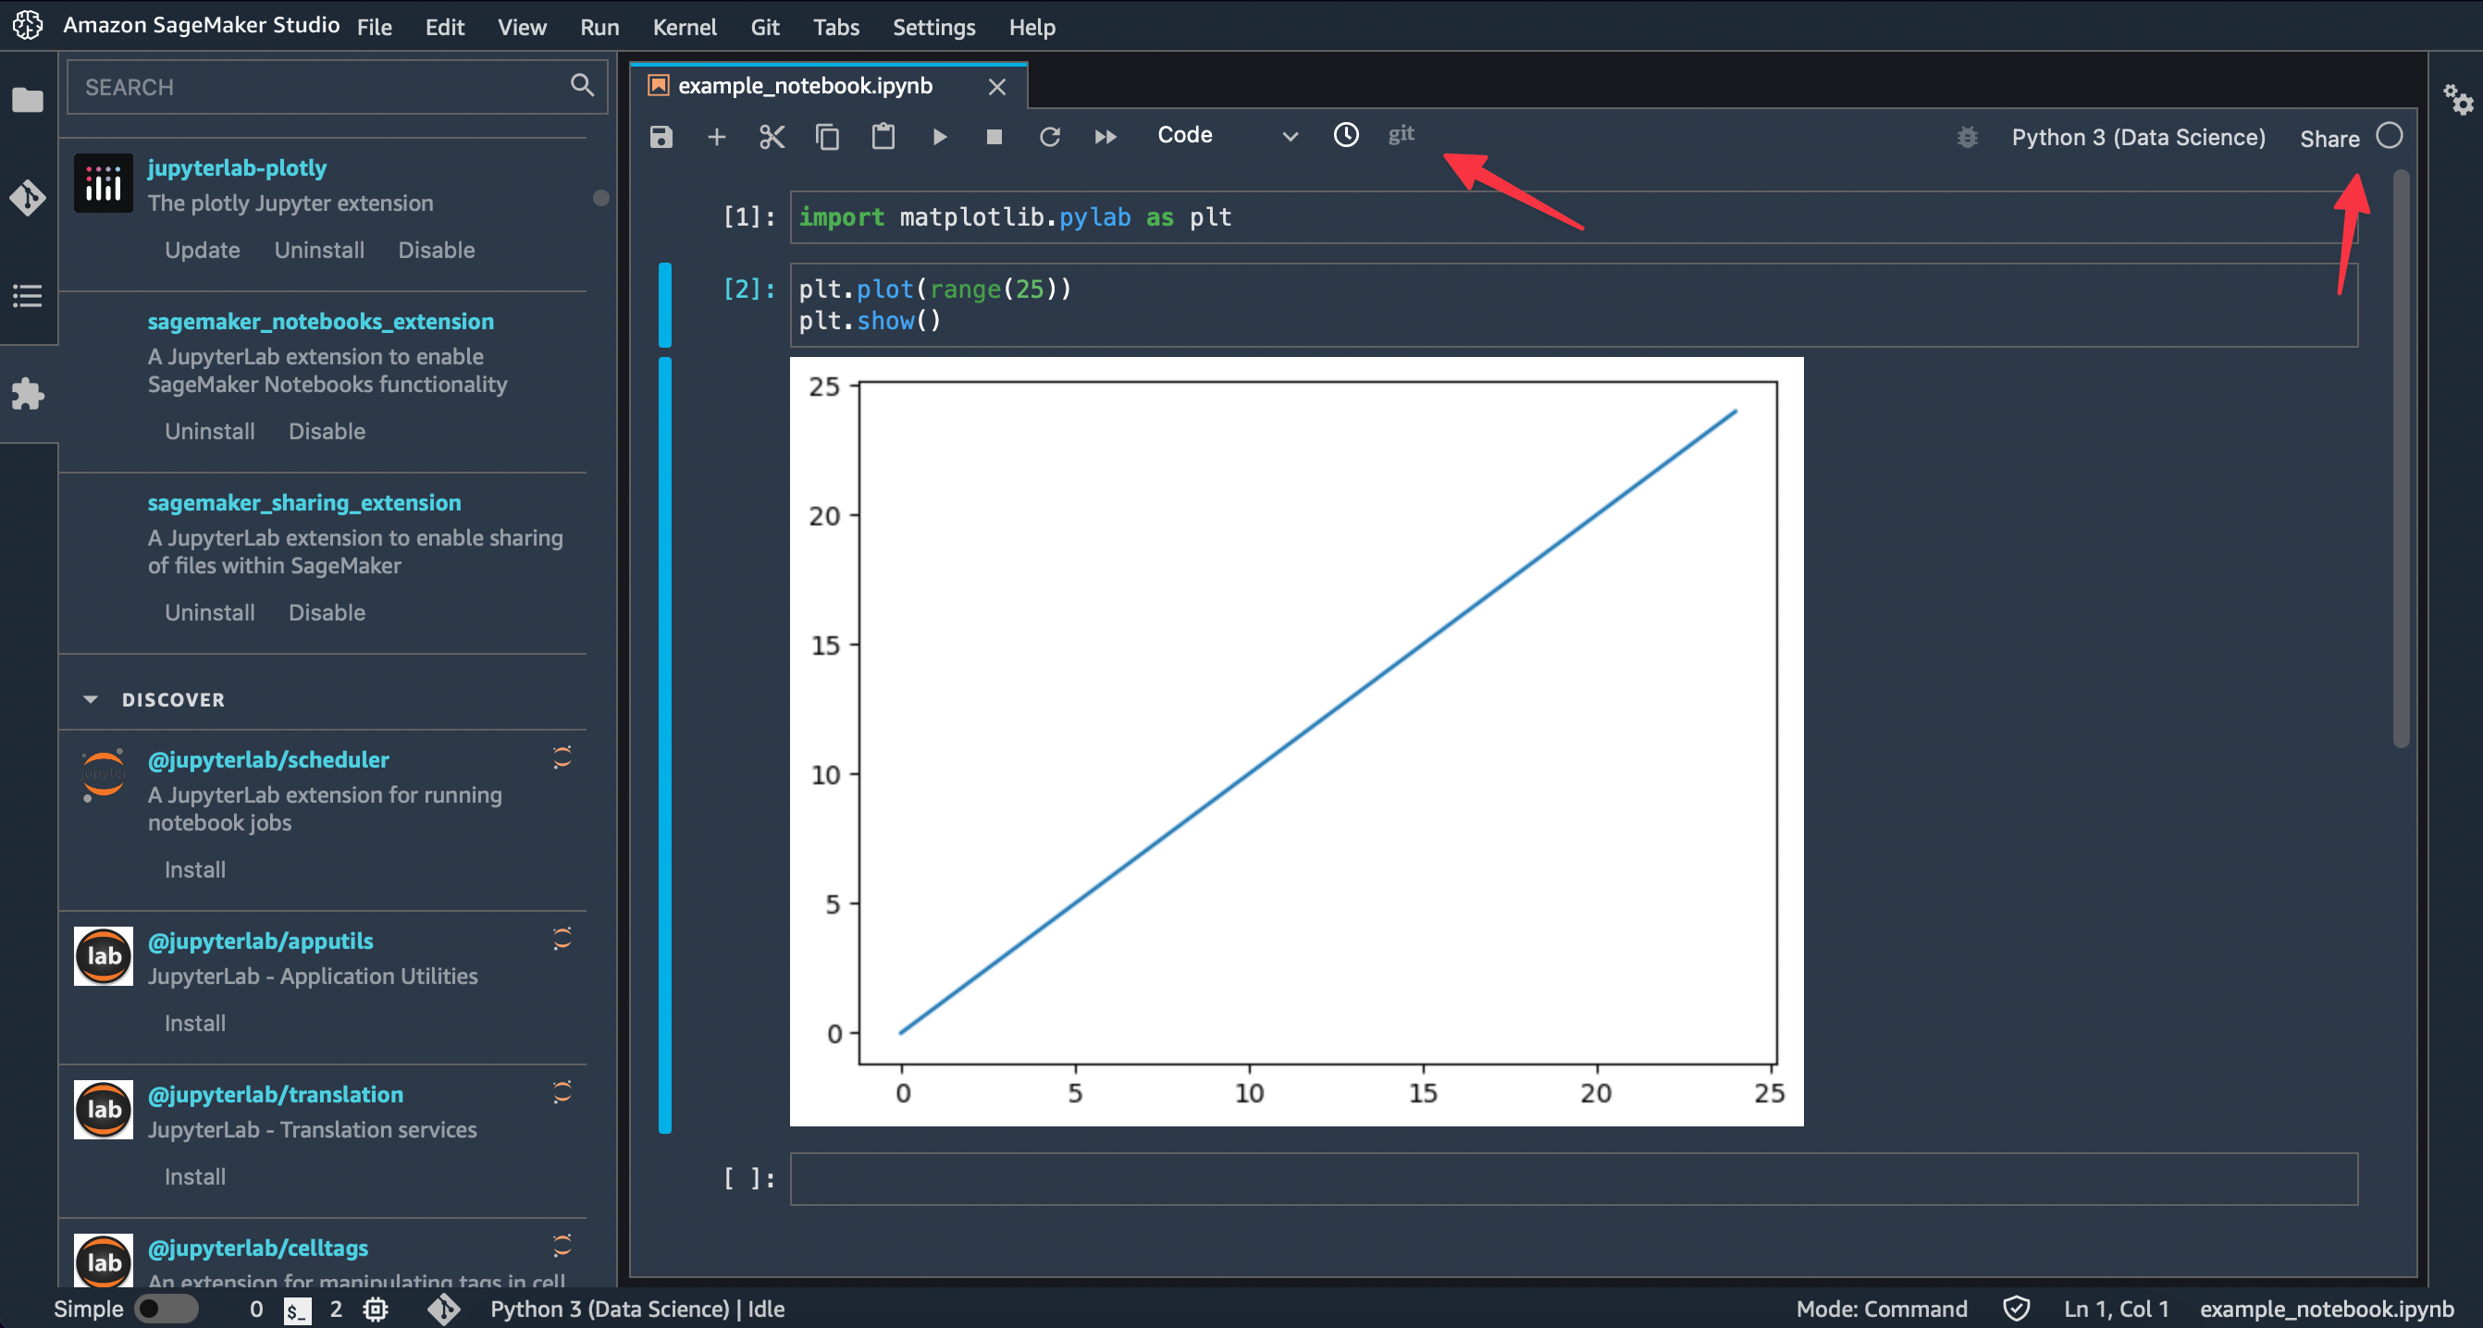Image resolution: width=2483 pixels, height=1328 pixels.
Task: Copy selected cells icon
Action: 827,137
